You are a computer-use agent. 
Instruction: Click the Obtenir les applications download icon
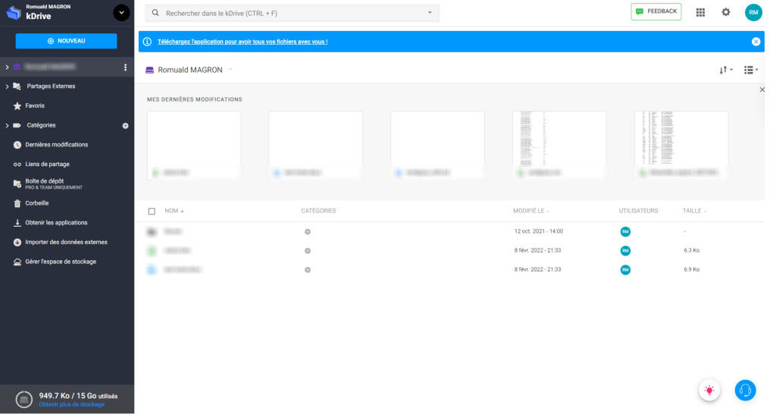17,223
